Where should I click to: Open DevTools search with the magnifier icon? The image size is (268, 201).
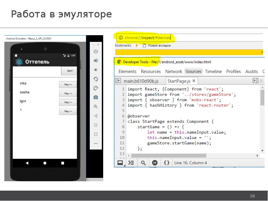[143, 162]
